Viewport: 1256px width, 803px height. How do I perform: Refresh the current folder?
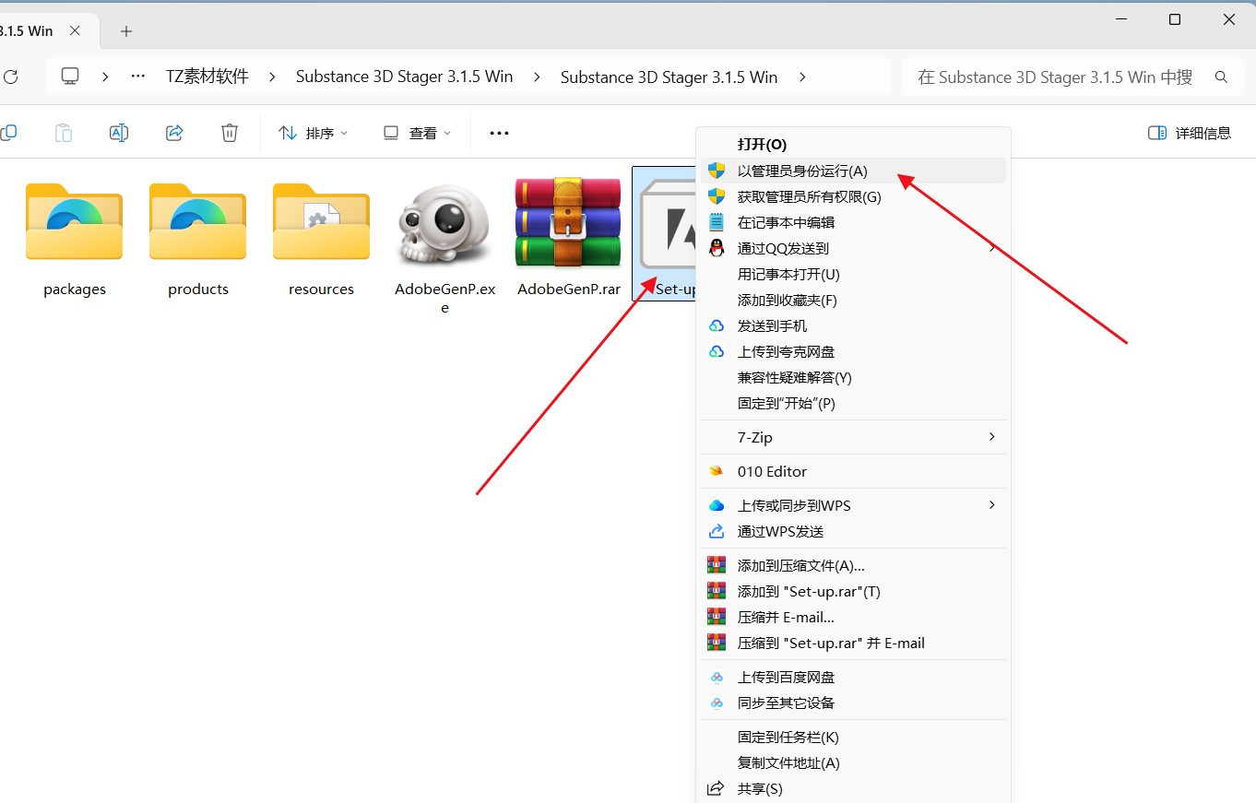click(x=11, y=77)
